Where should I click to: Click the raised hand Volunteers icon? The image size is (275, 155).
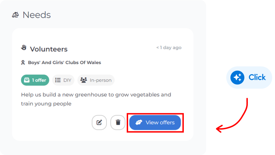(x=24, y=48)
